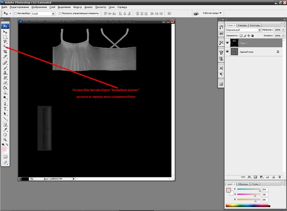Enable the Автовыбор checkbox
Viewport: 287px width, 211px height.
pyautogui.click(x=16, y=13)
